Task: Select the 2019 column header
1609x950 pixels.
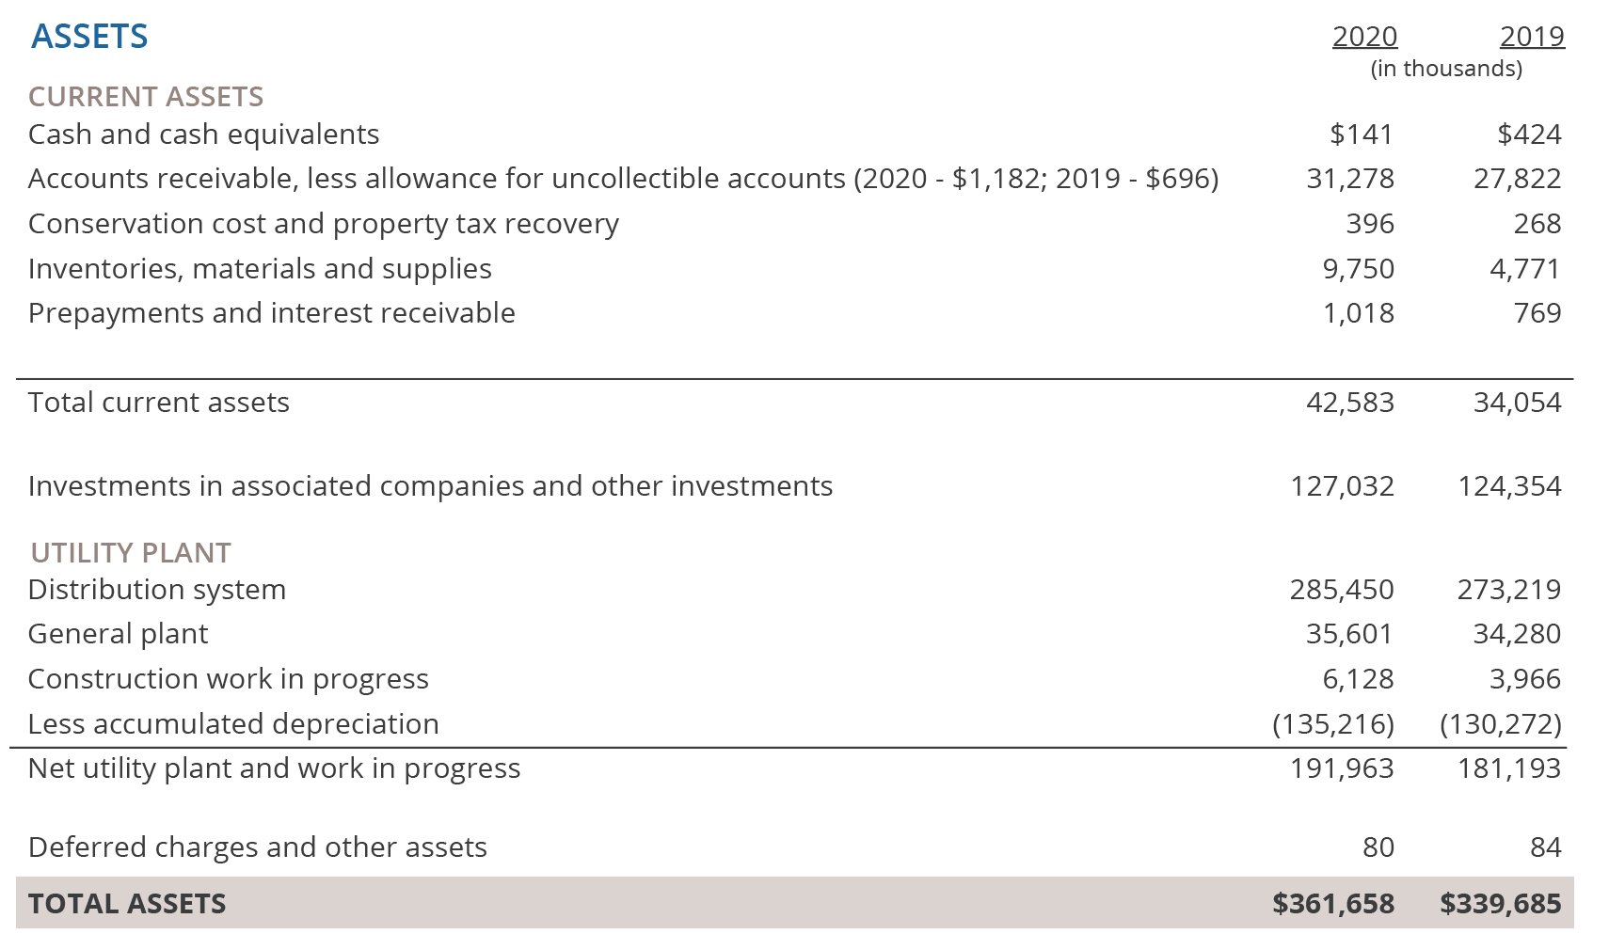Action: 1532,37
